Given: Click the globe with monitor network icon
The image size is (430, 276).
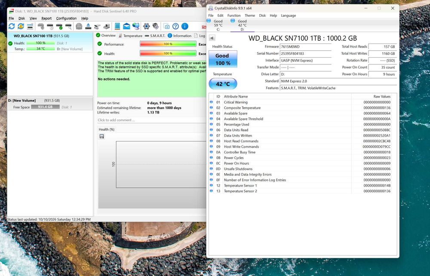Looking at the screenshot, I should point(136,26).
